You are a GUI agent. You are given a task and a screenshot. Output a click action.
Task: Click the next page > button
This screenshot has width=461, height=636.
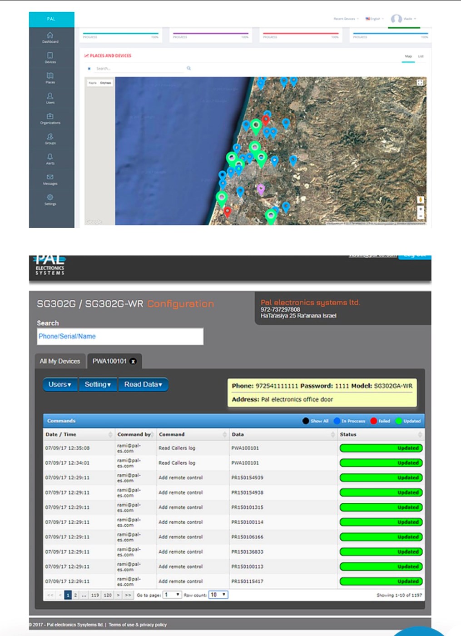point(118,595)
